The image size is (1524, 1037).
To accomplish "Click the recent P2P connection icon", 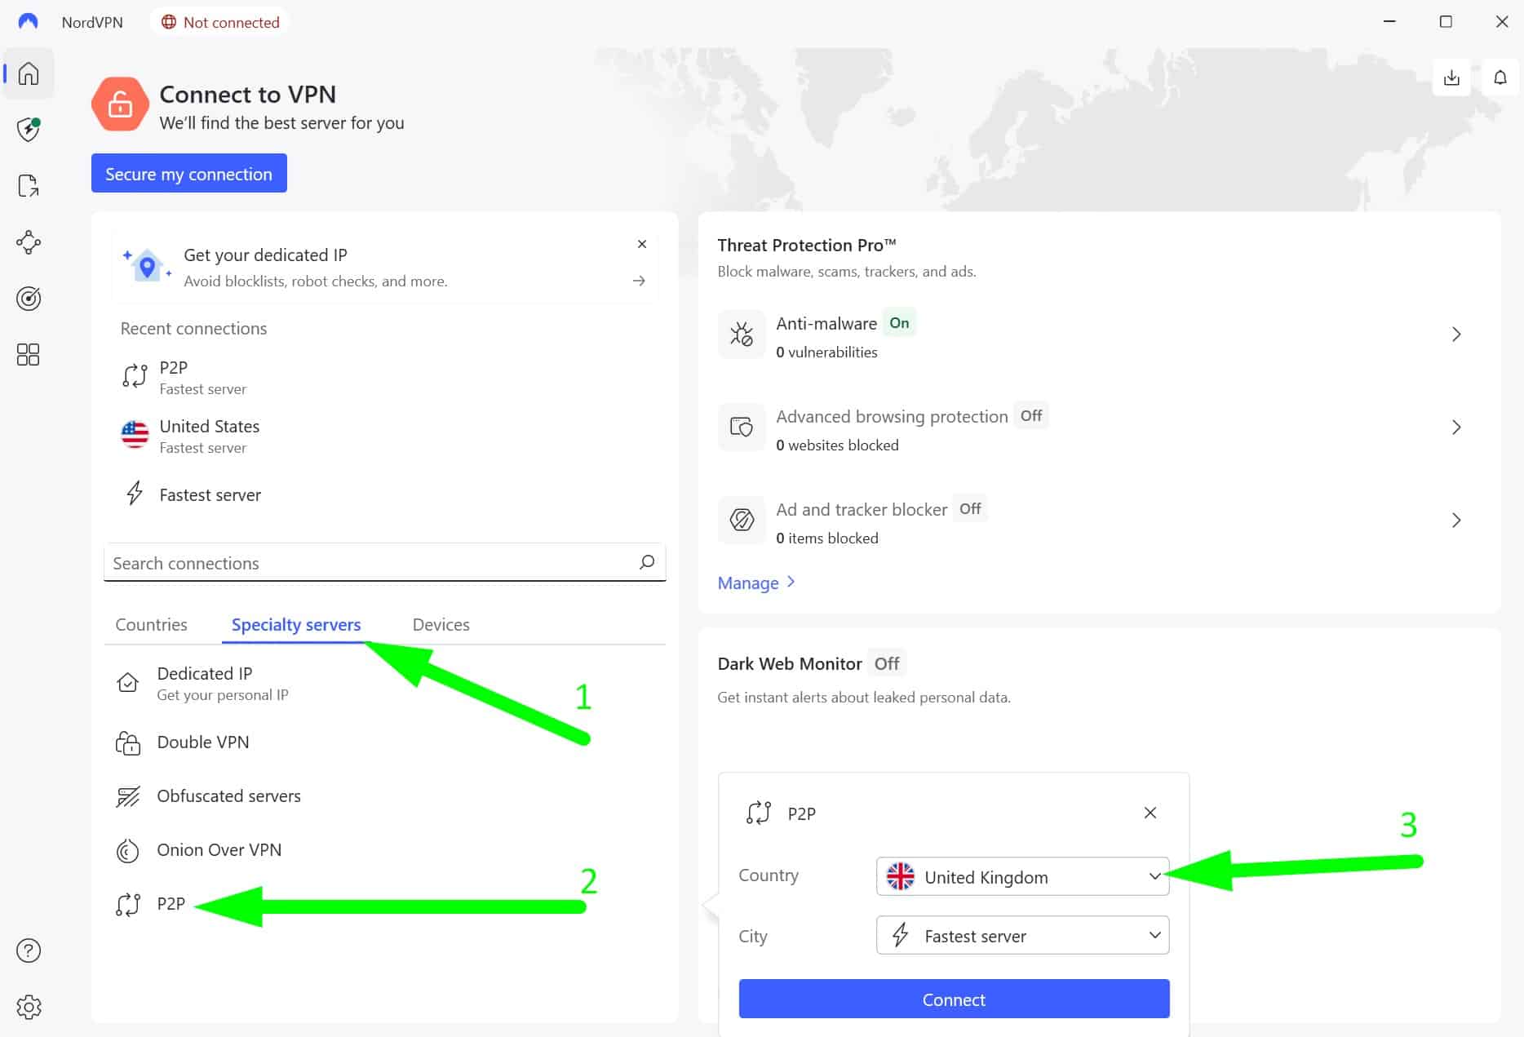I will coord(135,376).
